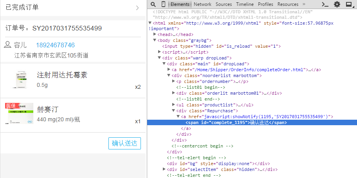This screenshot has width=357, height=178.
Task: Select the div id bg line
Action: coord(218,164)
